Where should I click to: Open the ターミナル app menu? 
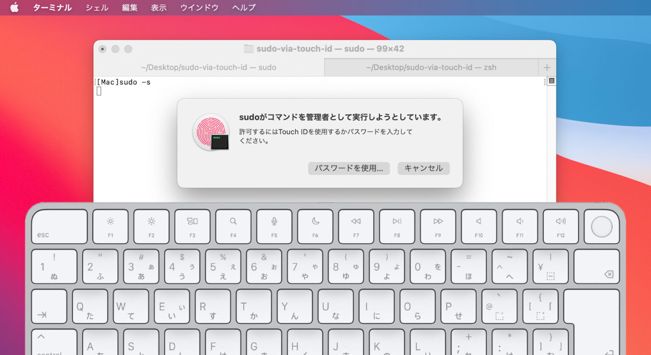coord(52,8)
